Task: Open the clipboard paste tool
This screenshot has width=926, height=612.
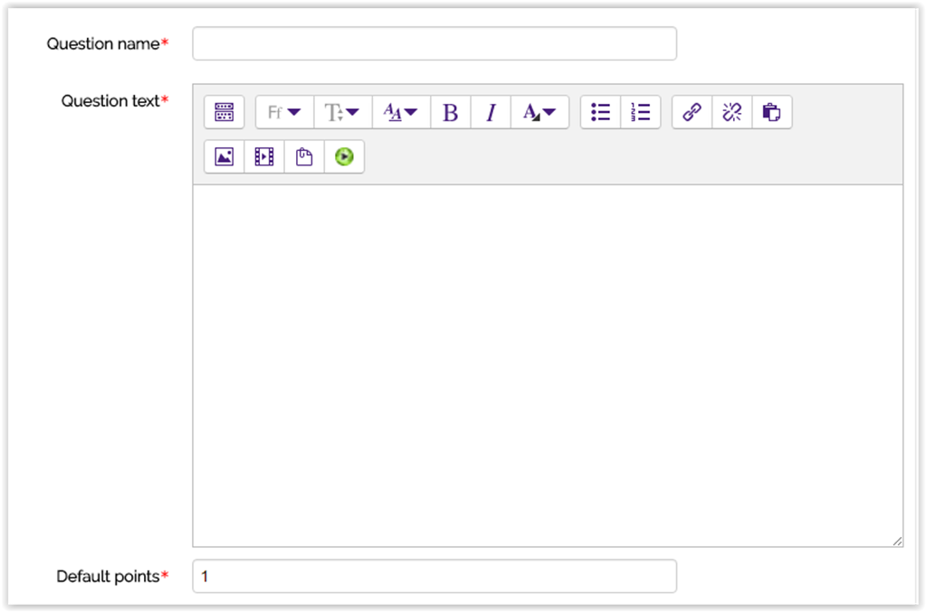Action: [302, 155]
